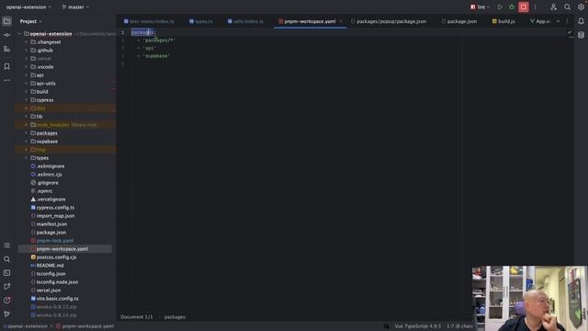
Task: Stop the running process
Action: tap(524, 6)
